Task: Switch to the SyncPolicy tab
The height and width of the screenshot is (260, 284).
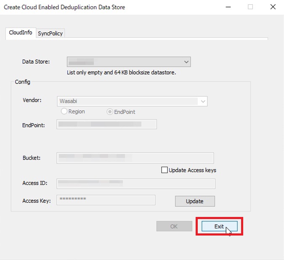Action: (50, 33)
